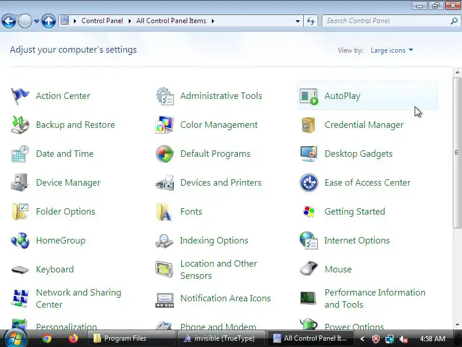Viewport: 462px width, 347px height.
Task: Open the Backup and Restore icon
Action: point(20,125)
